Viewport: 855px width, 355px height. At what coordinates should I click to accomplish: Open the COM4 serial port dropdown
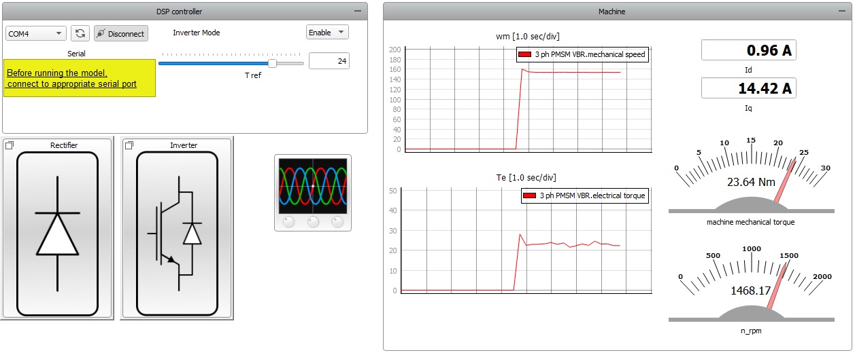(35, 33)
